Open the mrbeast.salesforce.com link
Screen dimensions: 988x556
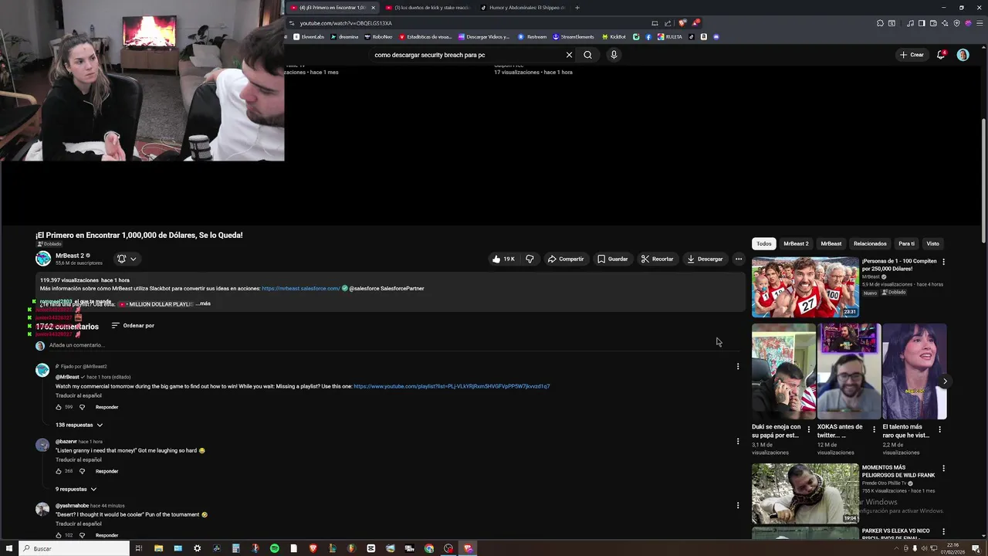tap(301, 289)
